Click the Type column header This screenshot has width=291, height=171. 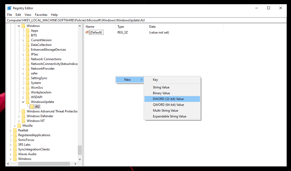point(132,27)
